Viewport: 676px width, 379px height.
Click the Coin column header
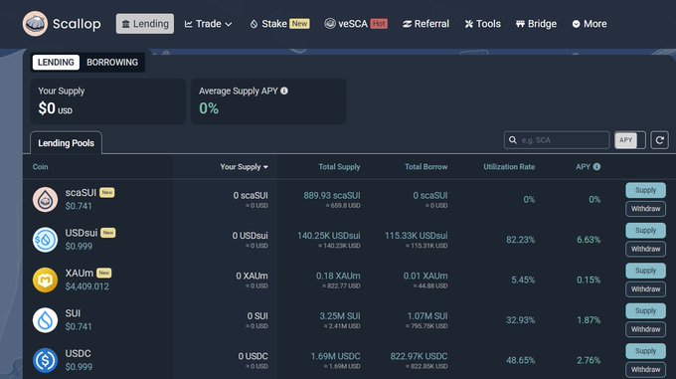(x=40, y=167)
